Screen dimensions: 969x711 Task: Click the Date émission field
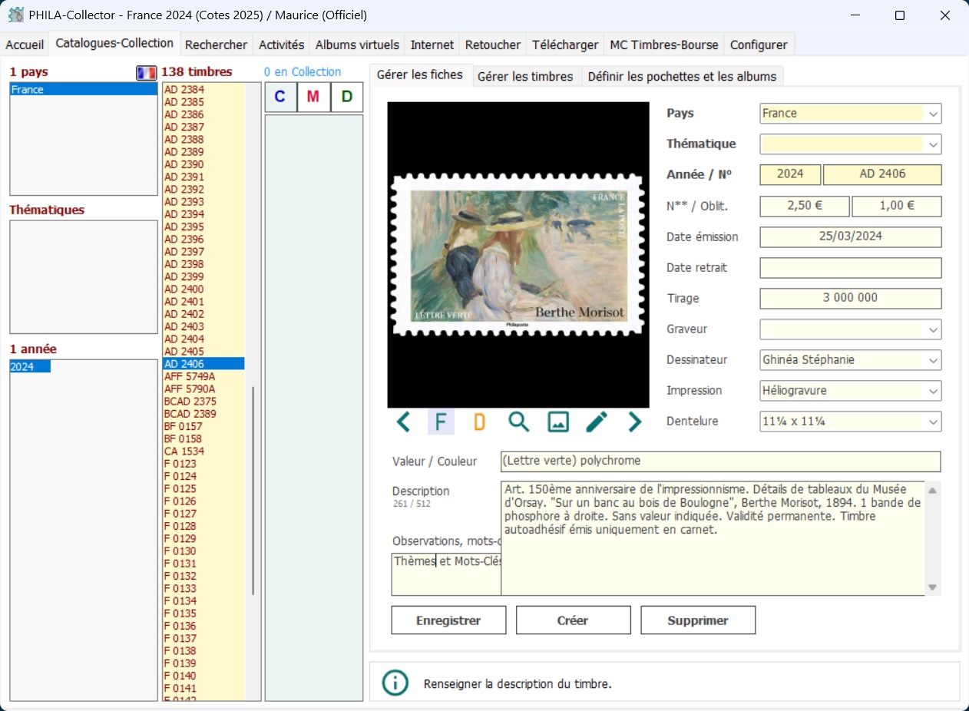[851, 236]
